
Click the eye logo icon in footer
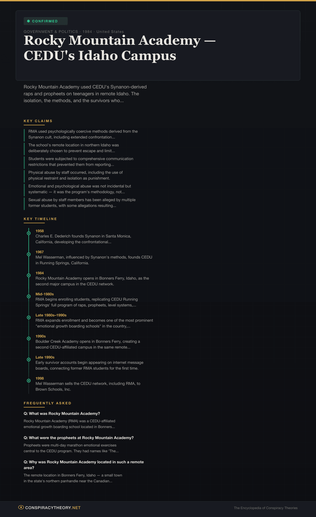click(x=21, y=507)
